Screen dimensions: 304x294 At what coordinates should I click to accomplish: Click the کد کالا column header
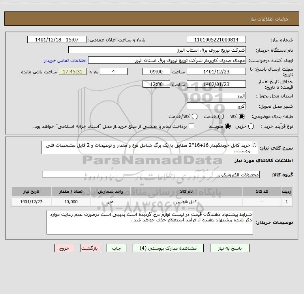262,191
